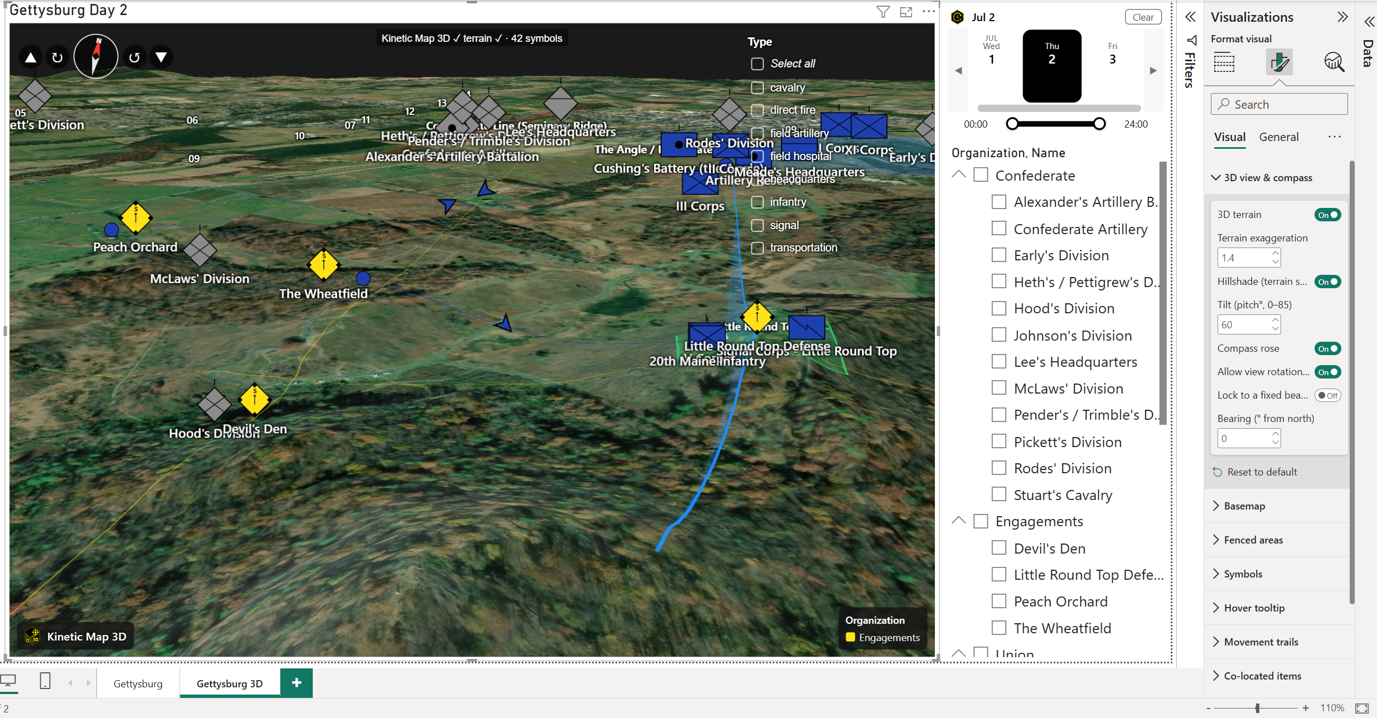Click The Wheatfield yellow engagement marker

pos(323,265)
